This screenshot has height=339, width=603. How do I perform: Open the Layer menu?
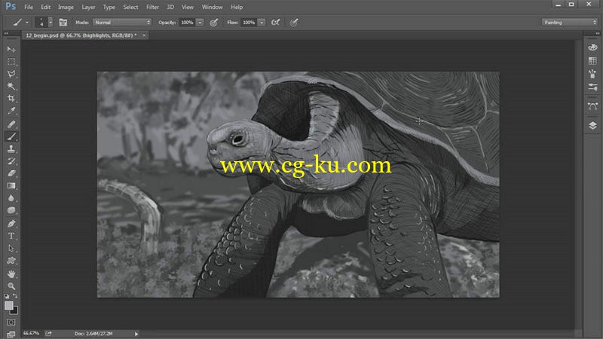(88, 7)
